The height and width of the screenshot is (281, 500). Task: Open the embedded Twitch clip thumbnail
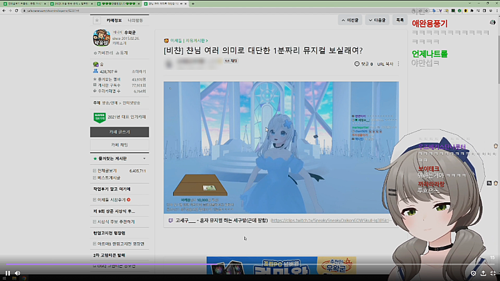tap(281, 147)
